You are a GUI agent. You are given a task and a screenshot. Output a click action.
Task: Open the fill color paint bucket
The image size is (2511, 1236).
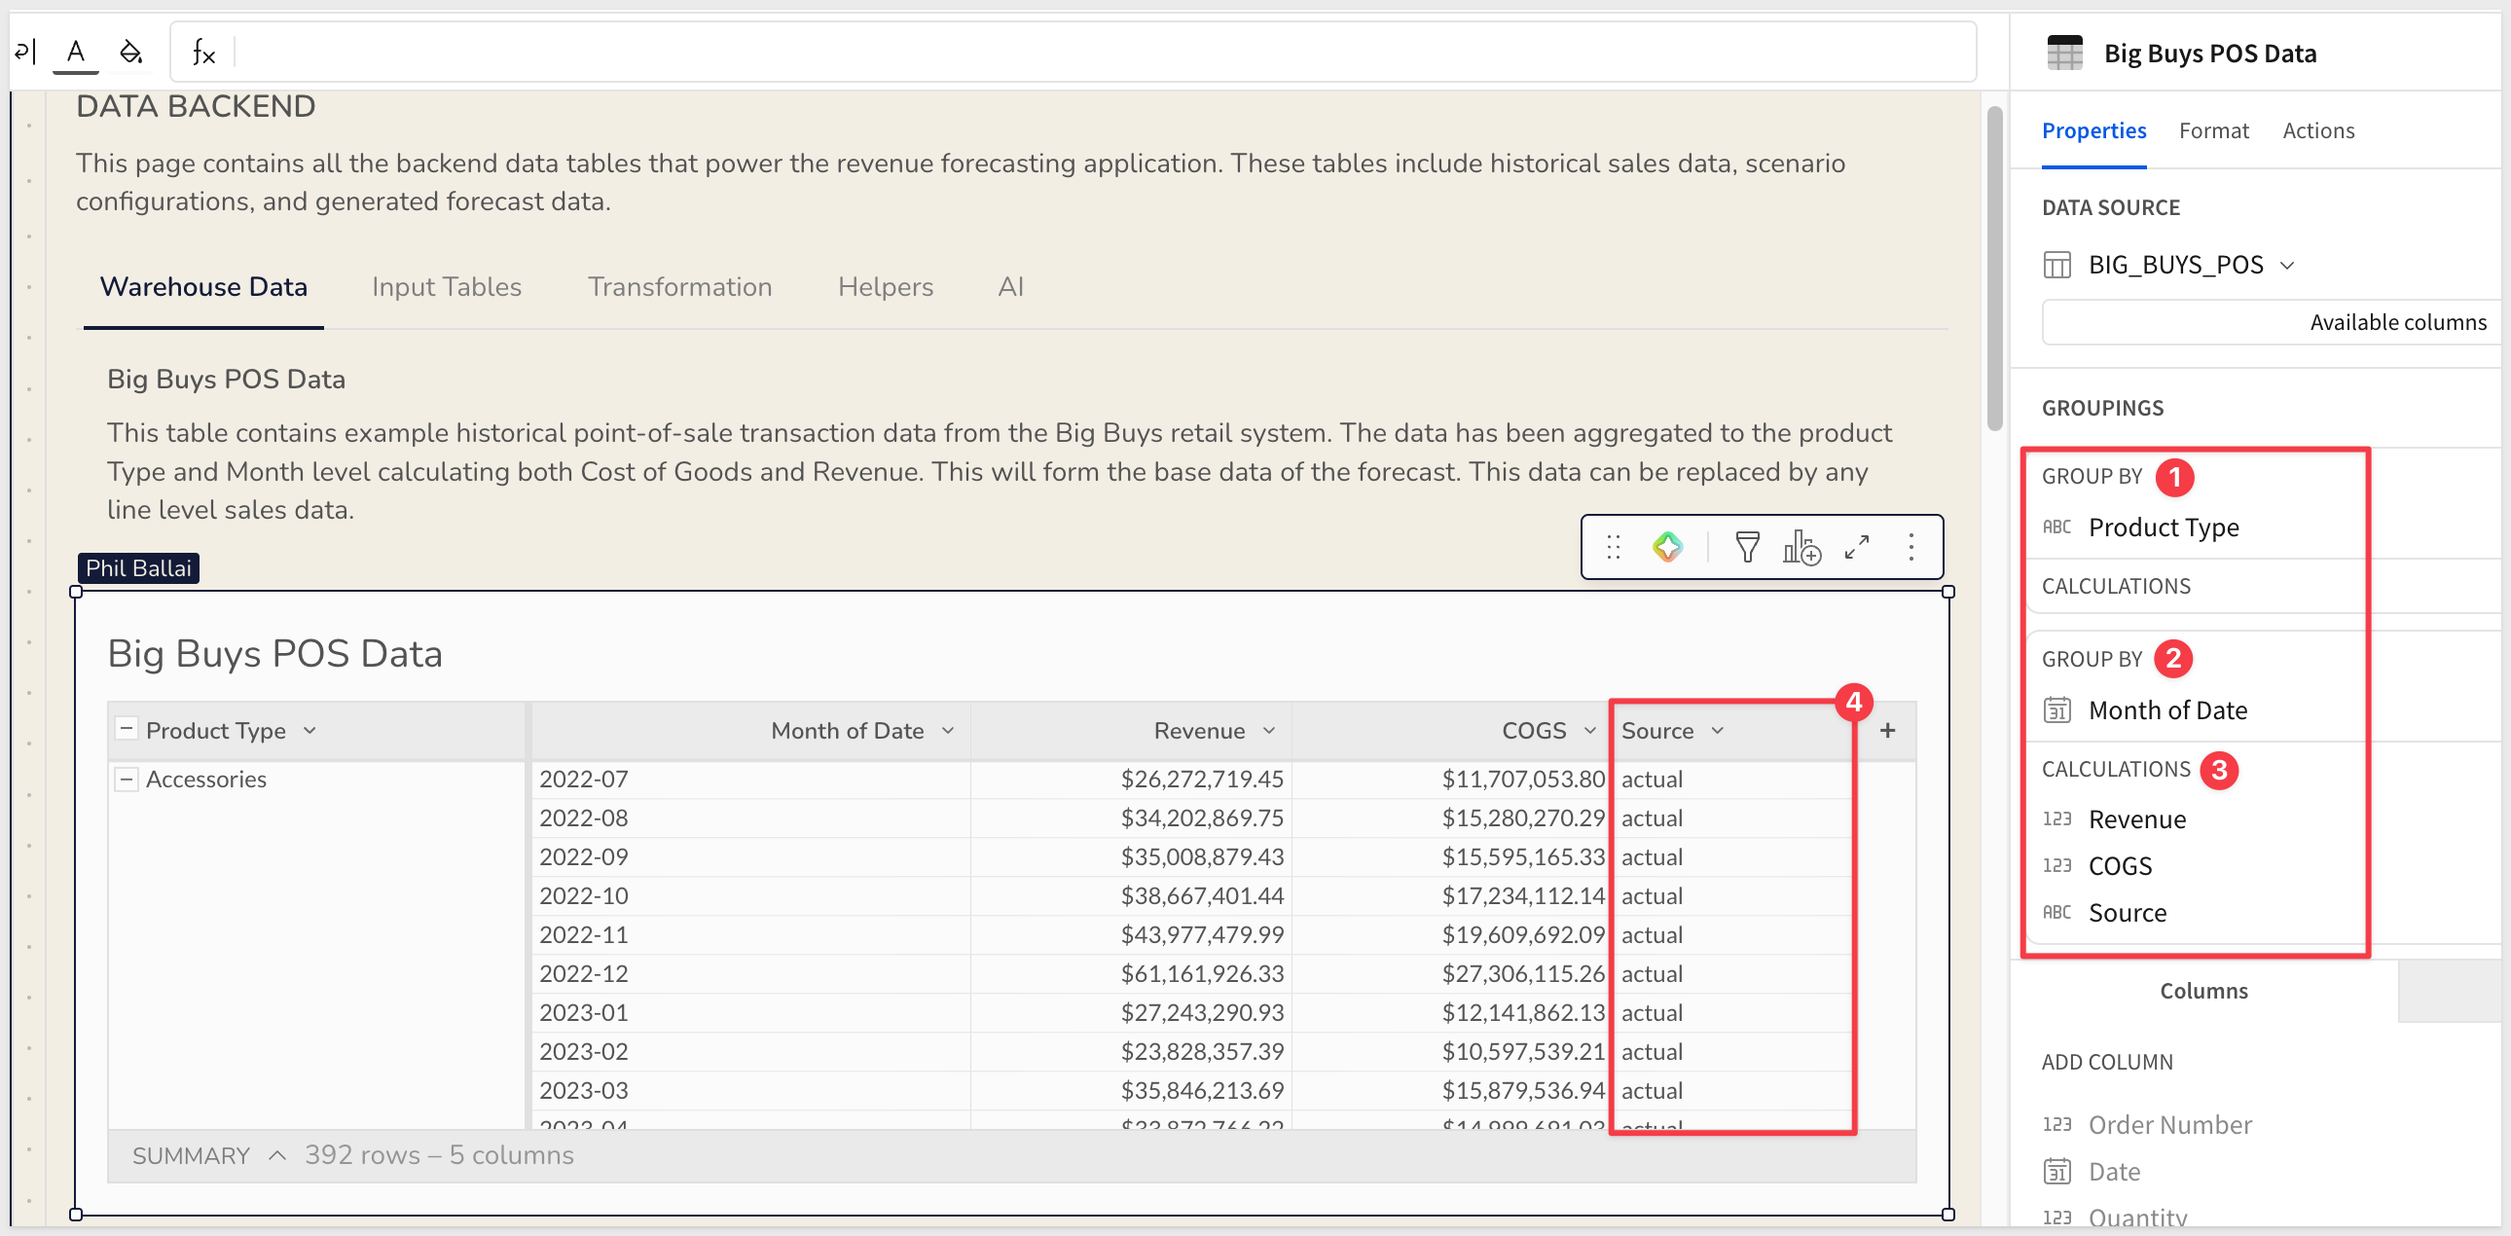coord(130,51)
